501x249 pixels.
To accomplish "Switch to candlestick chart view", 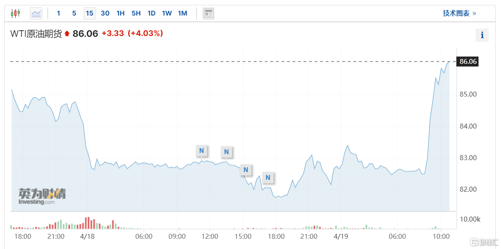I will tap(15, 13).
